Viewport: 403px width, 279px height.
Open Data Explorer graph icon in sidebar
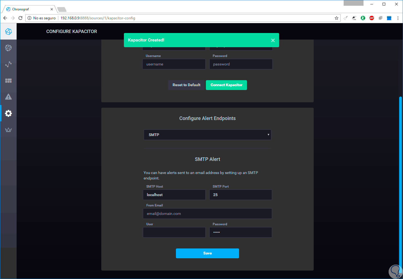point(8,64)
